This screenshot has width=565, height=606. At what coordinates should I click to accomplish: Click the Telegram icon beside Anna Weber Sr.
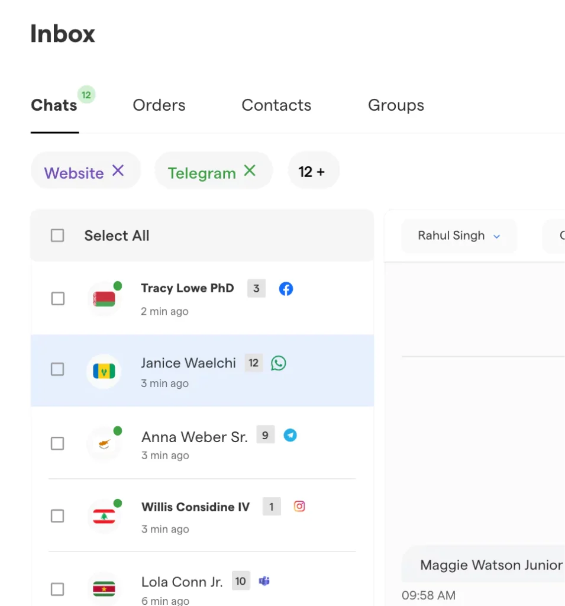290,436
